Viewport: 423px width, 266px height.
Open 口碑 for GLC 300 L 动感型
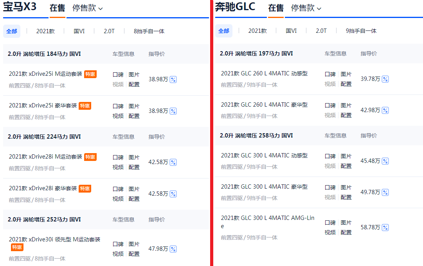tap(330, 156)
